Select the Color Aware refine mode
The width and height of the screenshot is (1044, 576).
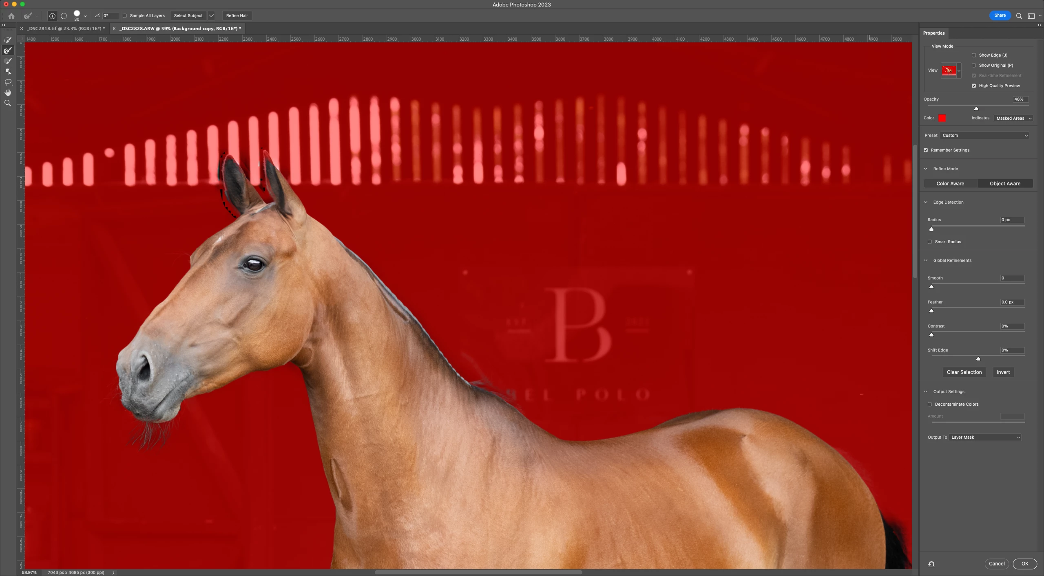point(950,183)
